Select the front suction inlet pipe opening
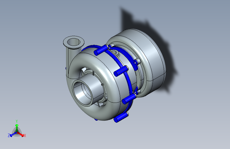This screenshot has width=230, height=149. pos(83,93)
